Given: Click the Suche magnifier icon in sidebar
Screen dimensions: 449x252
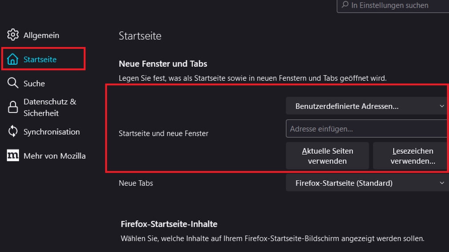Looking at the screenshot, I should tap(13, 83).
